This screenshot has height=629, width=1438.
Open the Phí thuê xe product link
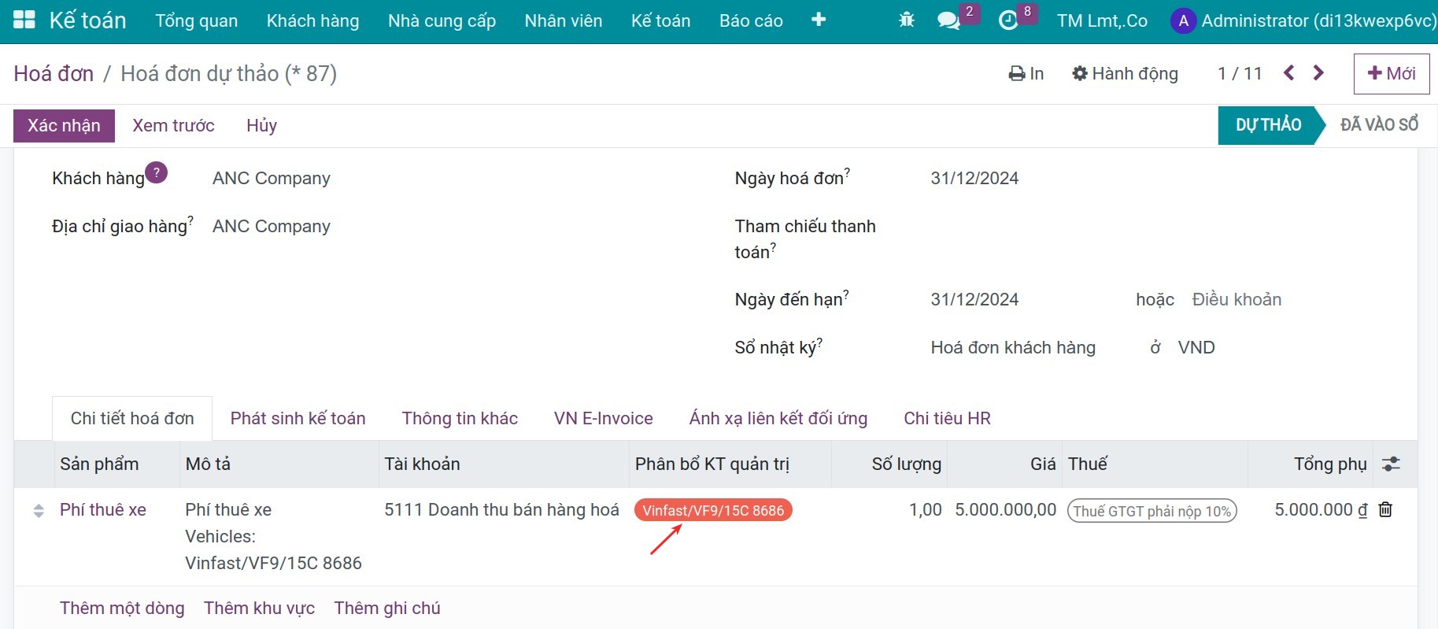click(103, 509)
